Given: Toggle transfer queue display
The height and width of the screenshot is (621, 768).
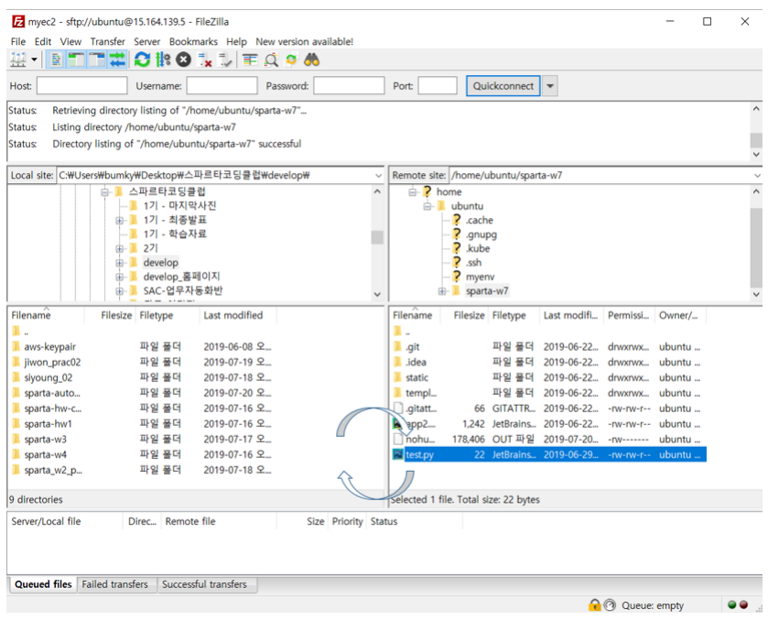Looking at the screenshot, I should [x=117, y=60].
